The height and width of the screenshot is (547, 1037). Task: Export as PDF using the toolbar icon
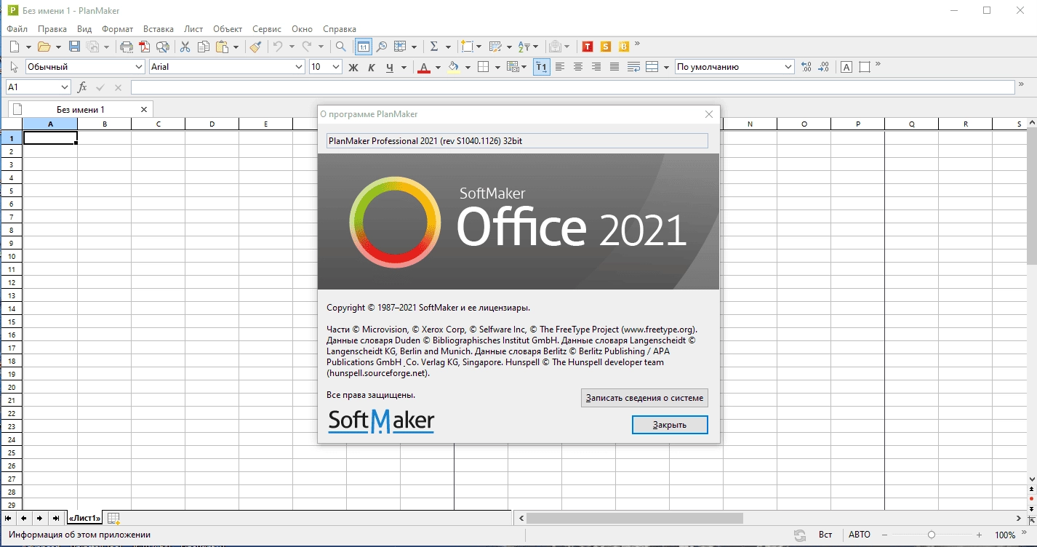(x=145, y=47)
